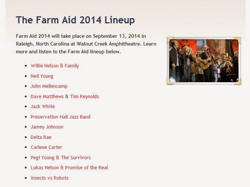The image size is (250, 187).
Task: Click the ampersand between Matthews and Reynolds
Action: [x=67, y=97]
